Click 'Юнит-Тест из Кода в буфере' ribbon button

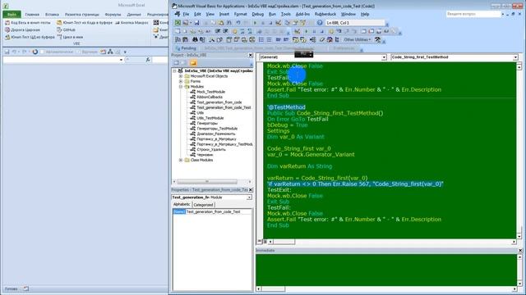pos(85,22)
